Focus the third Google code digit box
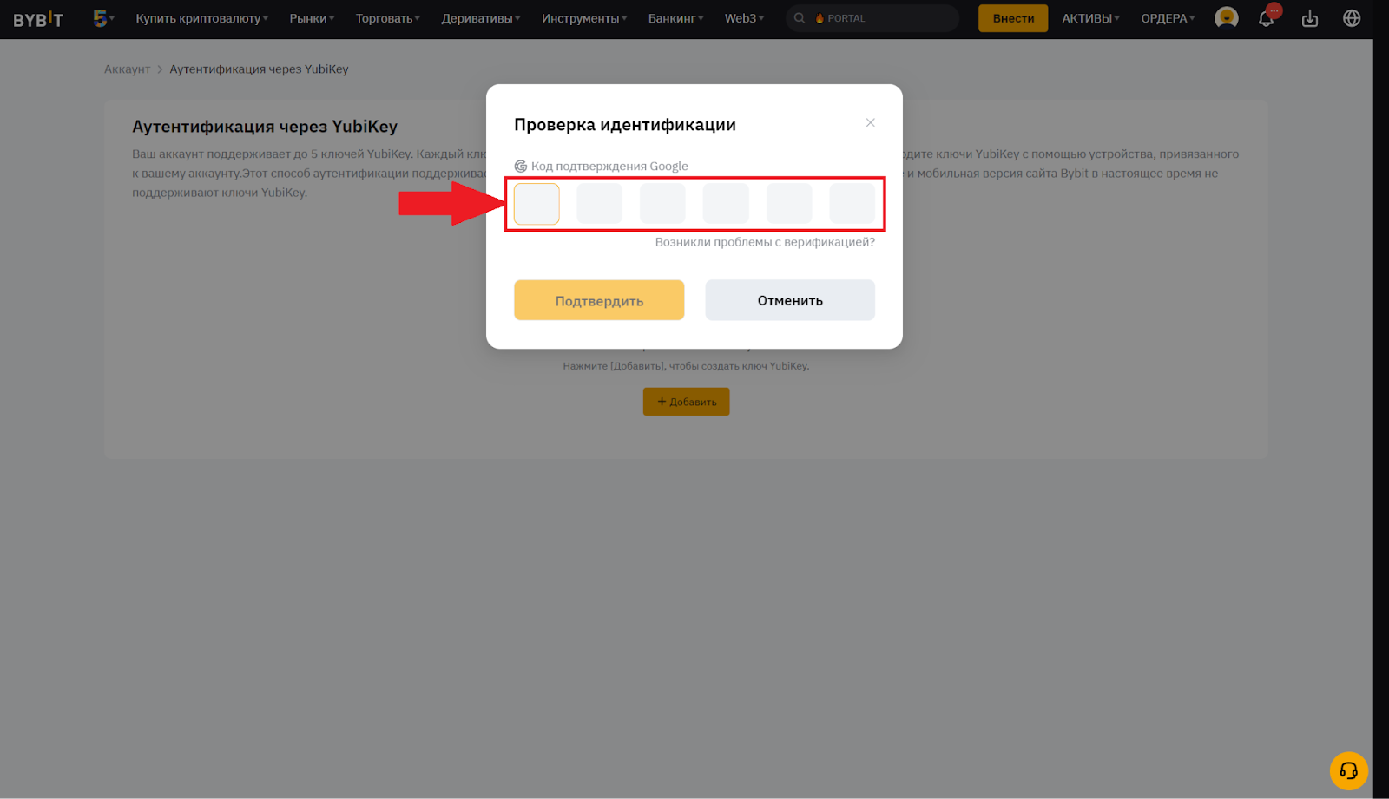The height and width of the screenshot is (799, 1389). pos(662,204)
